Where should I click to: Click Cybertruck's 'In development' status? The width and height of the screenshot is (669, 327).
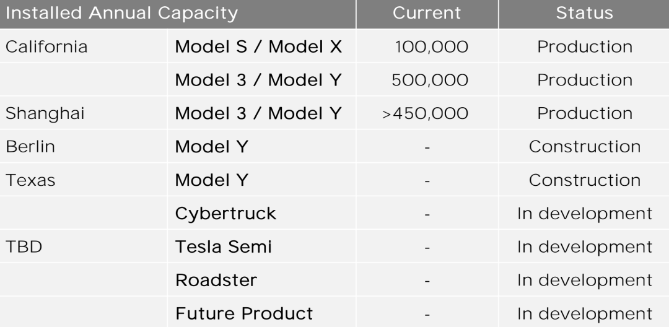pos(584,214)
